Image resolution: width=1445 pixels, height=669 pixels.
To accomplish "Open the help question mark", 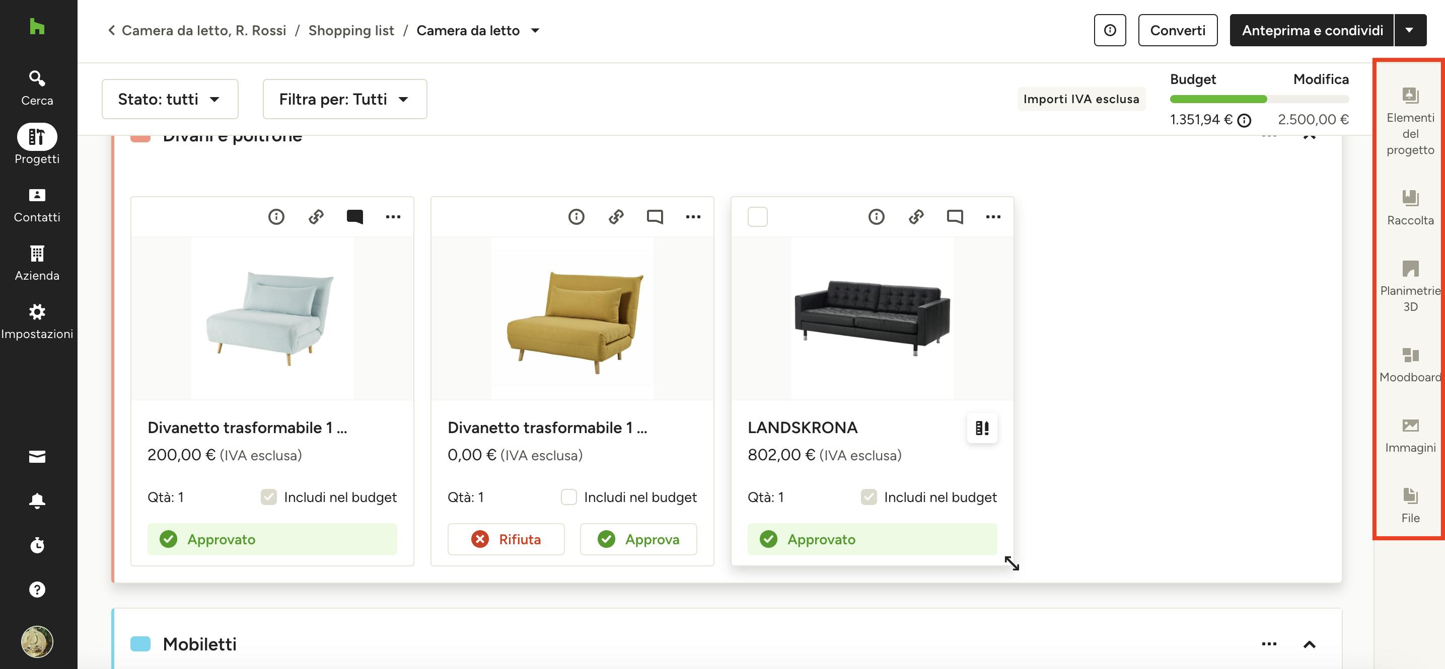I will [37, 590].
